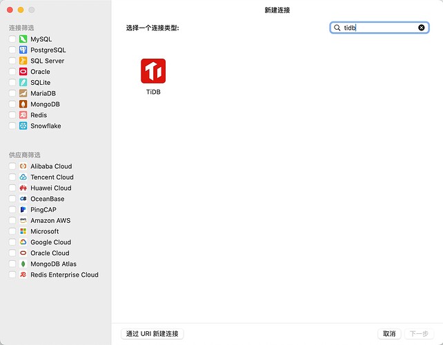
Task: Click the Snowflake text label
Action: pyautogui.click(x=46, y=126)
